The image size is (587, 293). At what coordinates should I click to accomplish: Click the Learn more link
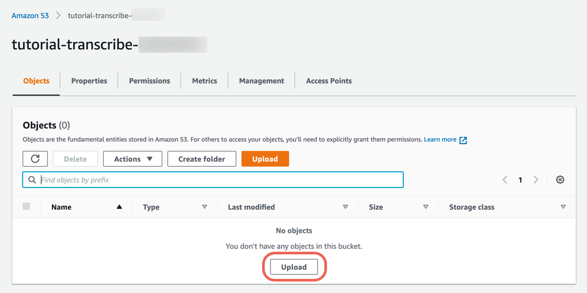pos(441,139)
